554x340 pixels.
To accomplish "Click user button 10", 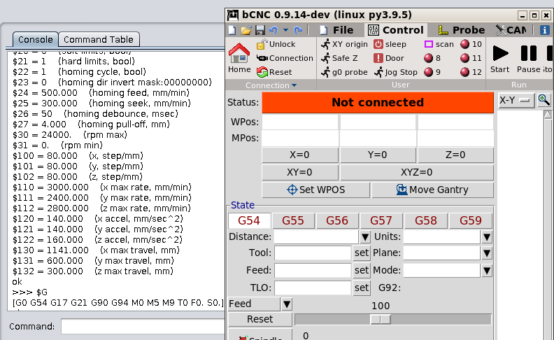I will point(471,44).
